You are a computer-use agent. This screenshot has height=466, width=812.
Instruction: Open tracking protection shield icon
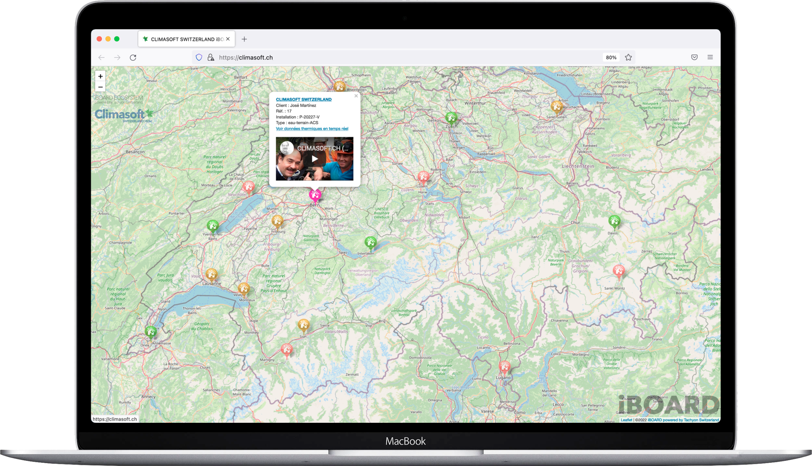[x=199, y=57]
